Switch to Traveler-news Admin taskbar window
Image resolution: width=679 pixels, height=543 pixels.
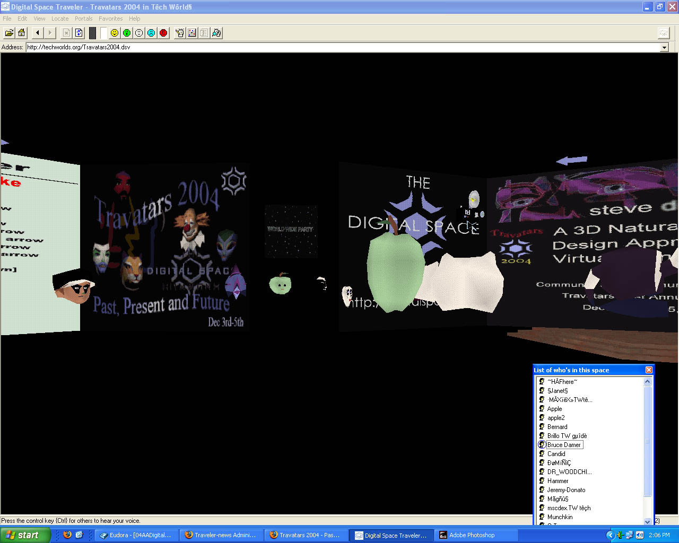(220, 535)
